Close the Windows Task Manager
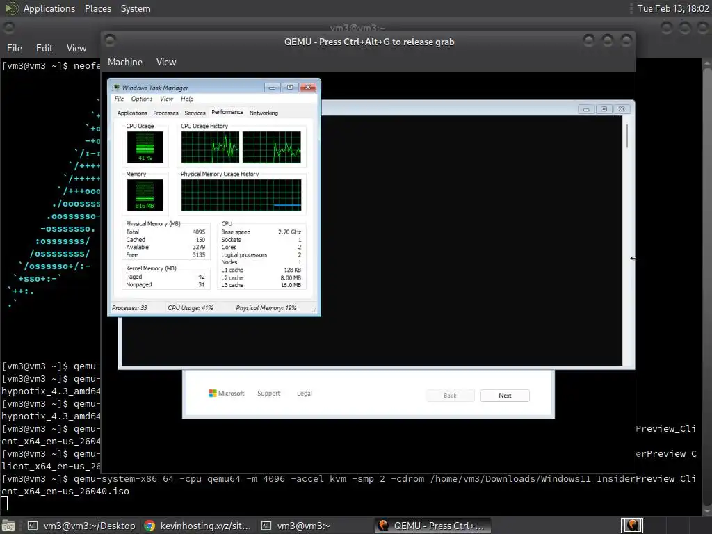 pos(308,87)
